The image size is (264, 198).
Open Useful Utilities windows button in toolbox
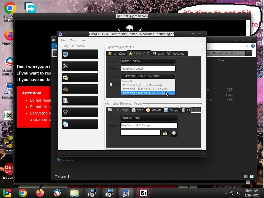point(80,124)
